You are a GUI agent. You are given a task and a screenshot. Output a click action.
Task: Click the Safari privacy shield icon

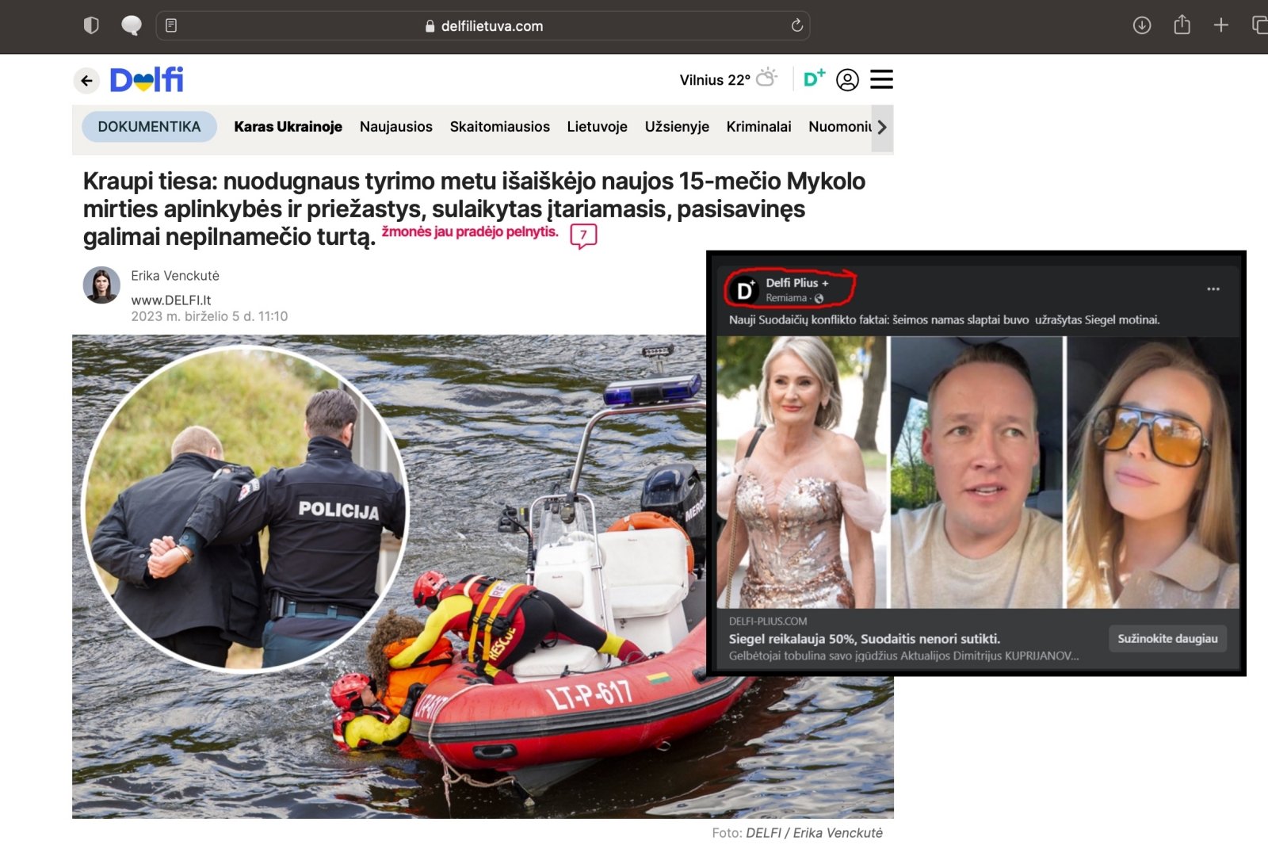point(91,25)
